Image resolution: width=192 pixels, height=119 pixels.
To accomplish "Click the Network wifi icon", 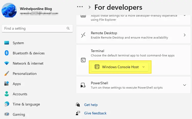I will 7,63.
